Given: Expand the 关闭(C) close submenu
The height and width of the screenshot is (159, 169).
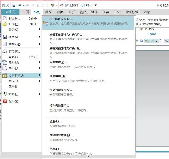Looking at the screenshot, I should click(21, 29).
